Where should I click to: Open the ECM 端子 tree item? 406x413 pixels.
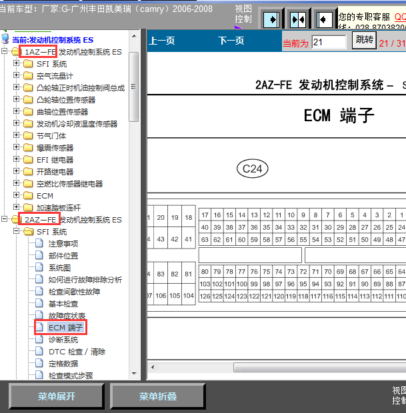(x=65, y=327)
